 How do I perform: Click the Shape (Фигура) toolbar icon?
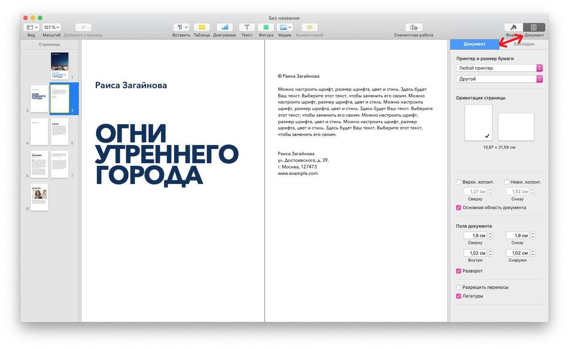(x=266, y=28)
